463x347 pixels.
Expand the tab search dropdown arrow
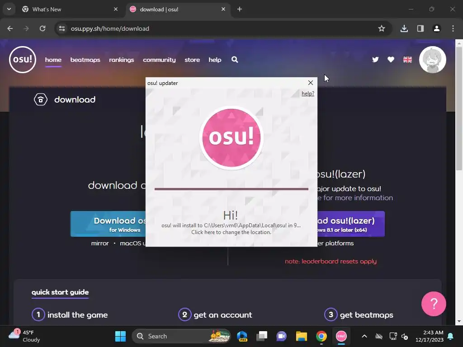[x=9, y=9]
